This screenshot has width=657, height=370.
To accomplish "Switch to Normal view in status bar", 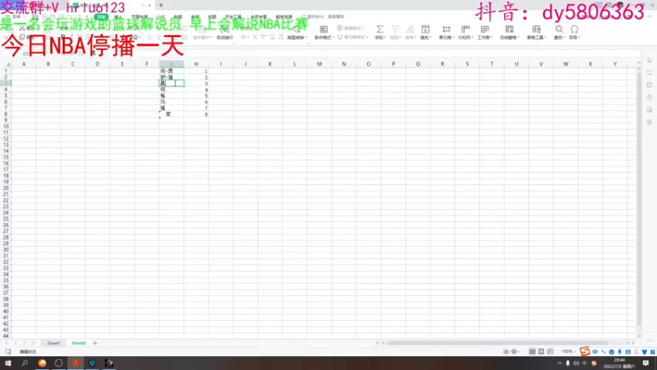I will [532, 352].
